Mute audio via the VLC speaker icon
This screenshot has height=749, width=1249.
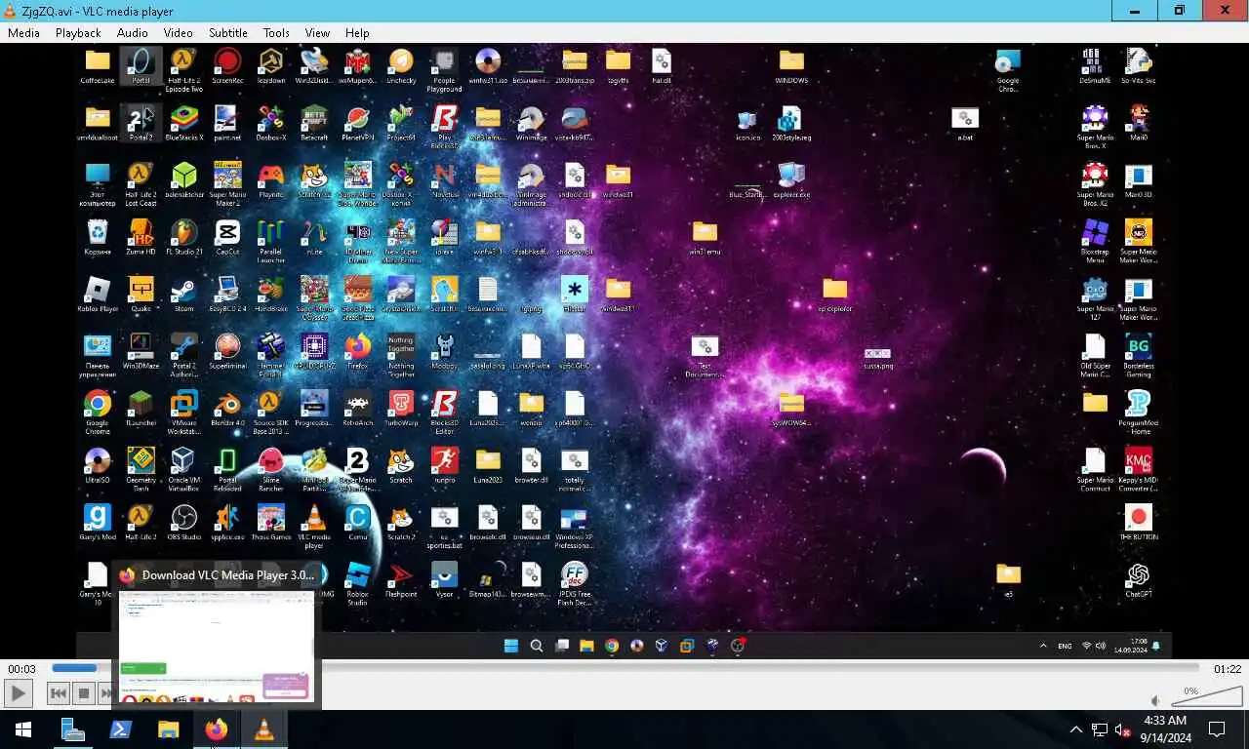tap(1155, 700)
